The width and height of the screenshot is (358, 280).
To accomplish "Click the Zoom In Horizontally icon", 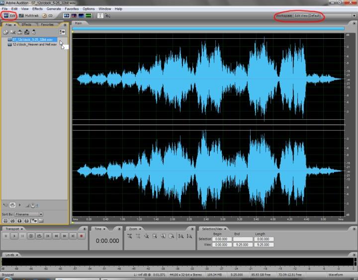I will [129, 236].
